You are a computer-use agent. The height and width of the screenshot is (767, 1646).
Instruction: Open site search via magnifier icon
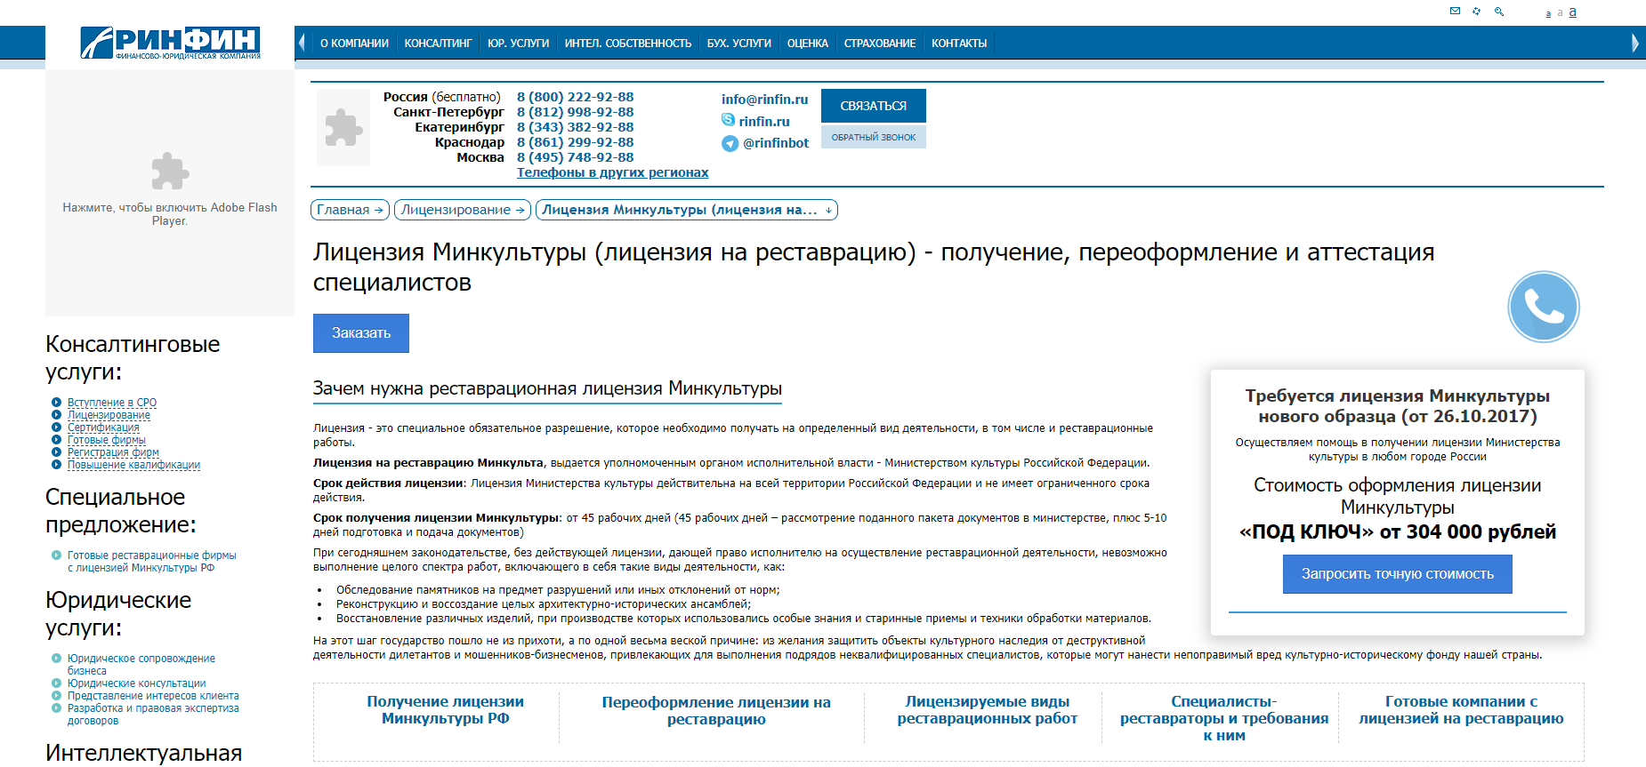[x=1499, y=12]
